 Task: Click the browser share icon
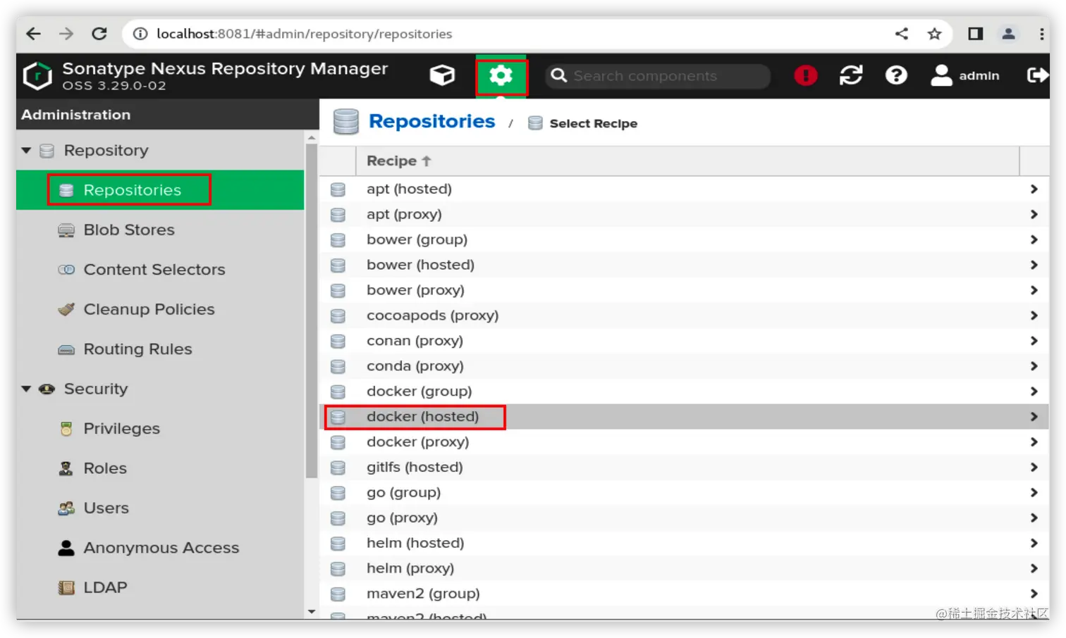click(x=901, y=34)
